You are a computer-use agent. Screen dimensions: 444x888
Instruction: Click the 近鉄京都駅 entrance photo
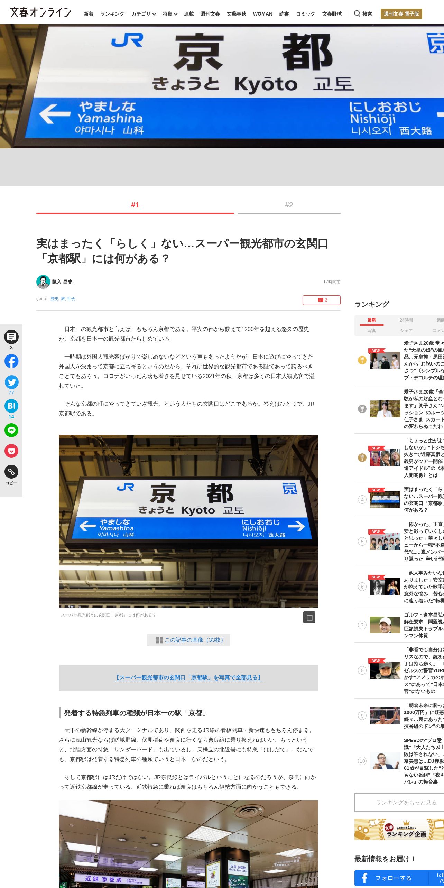188,844
